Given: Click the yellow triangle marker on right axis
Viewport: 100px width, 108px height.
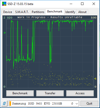Looking at the screenshot, I should point(95,79).
